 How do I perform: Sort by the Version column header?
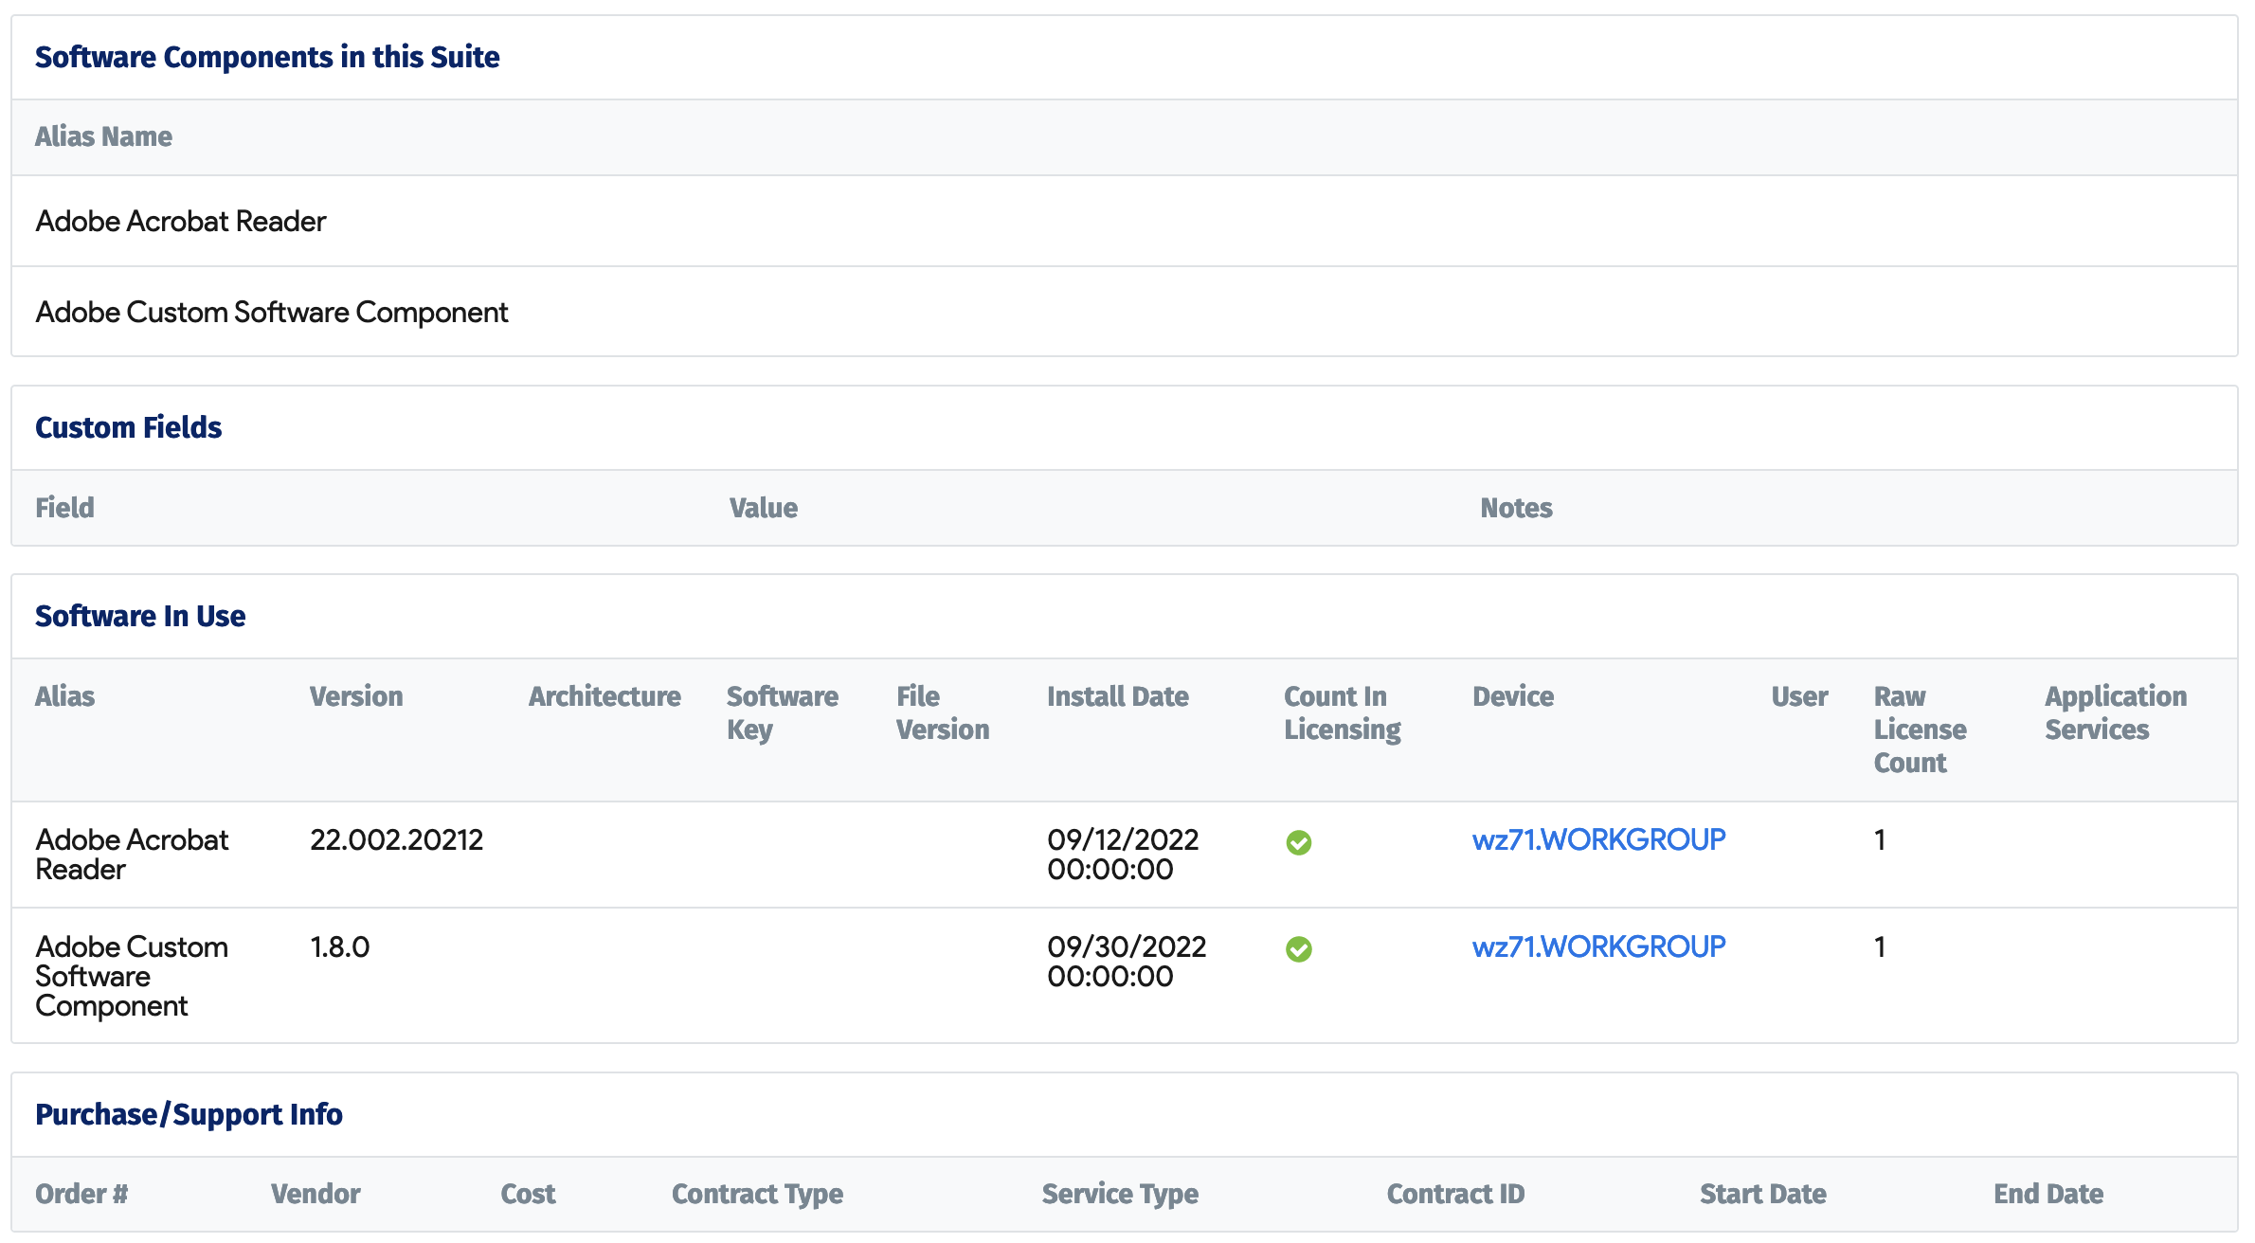[x=355, y=696]
